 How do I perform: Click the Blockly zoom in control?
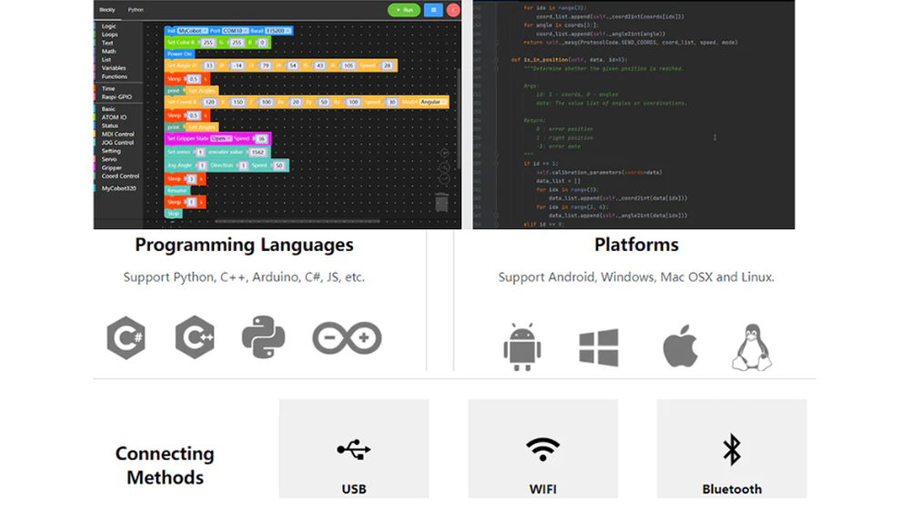[x=444, y=167]
